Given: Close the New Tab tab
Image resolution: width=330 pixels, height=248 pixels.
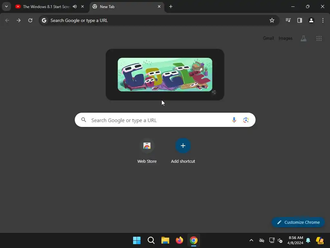Looking at the screenshot, I should (x=159, y=6).
